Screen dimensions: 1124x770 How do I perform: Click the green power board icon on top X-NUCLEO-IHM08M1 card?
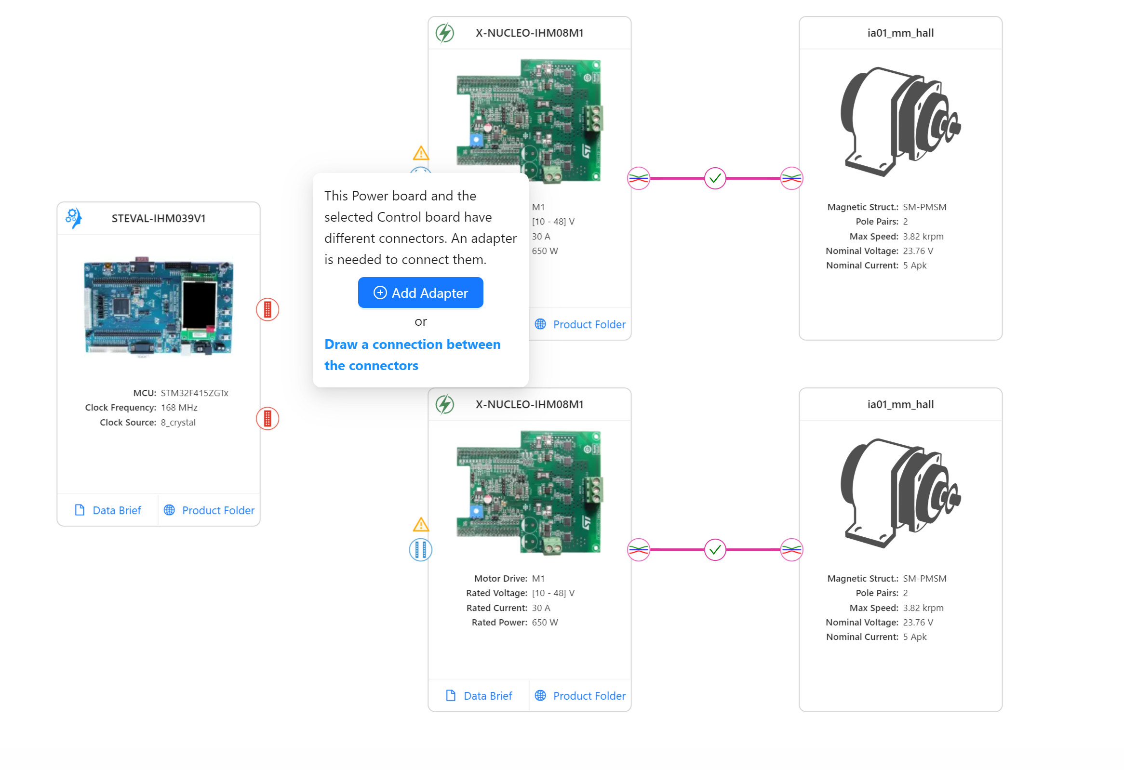tap(444, 33)
